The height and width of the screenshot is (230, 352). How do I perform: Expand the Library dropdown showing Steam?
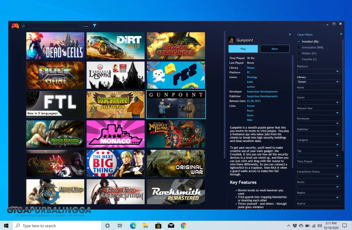point(318,82)
